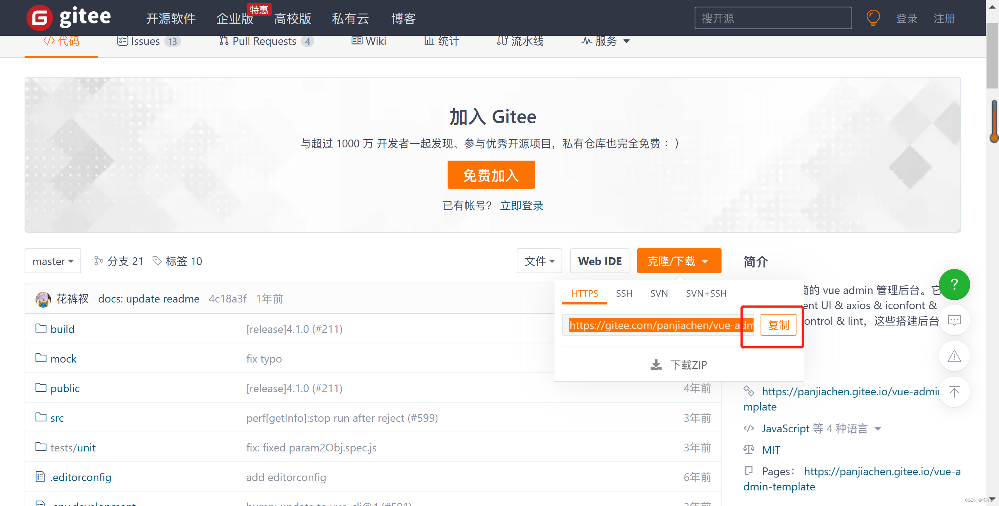
Task: Switch to the SSH clone tab
Action: coord(624,294)
